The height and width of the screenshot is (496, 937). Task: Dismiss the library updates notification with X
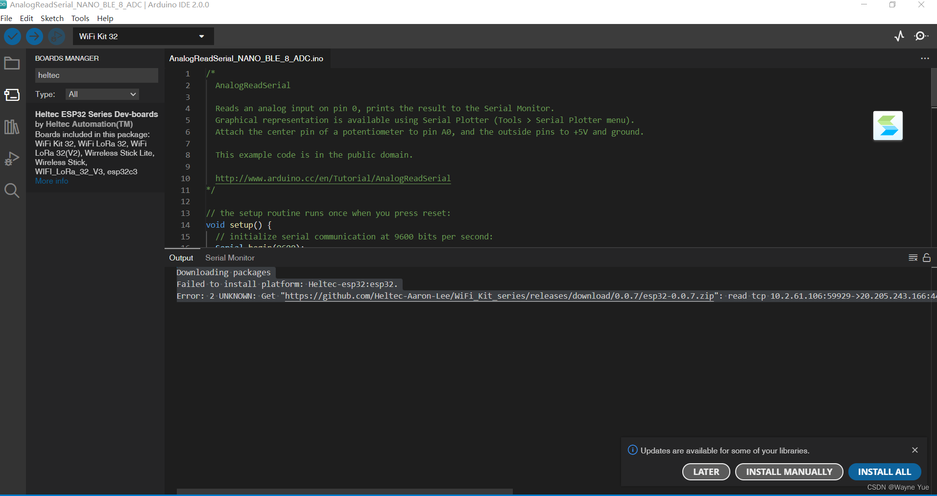click(915, 450)
